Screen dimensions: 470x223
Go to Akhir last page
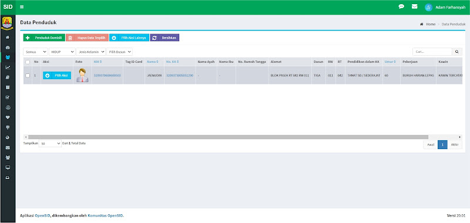[455, 144]
